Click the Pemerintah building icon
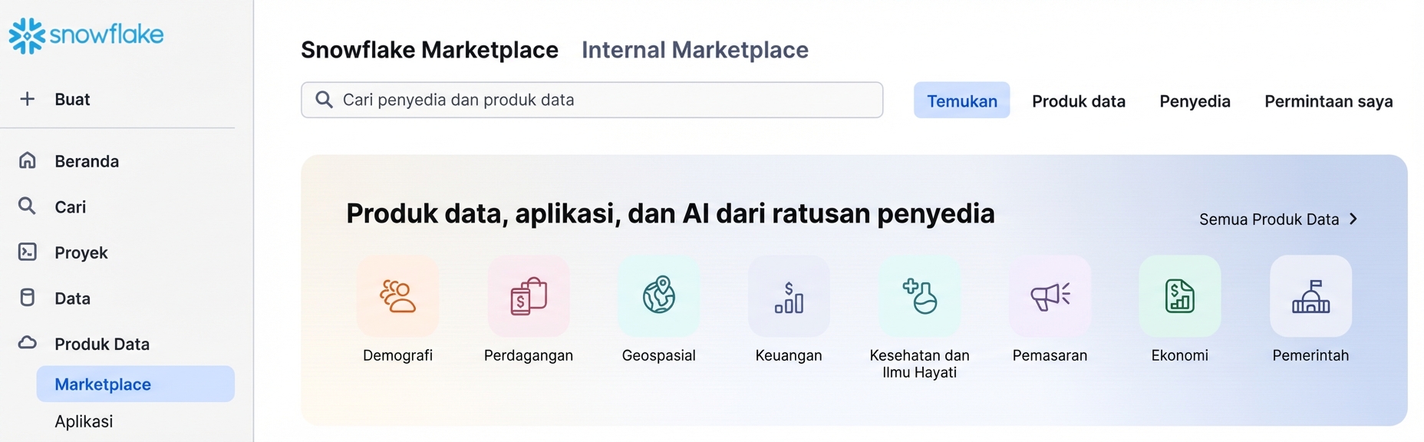 click(x=1310, y=296)
